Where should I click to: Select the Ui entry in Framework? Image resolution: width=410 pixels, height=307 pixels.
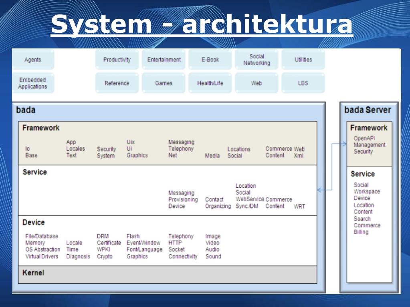tap(129, 148)
